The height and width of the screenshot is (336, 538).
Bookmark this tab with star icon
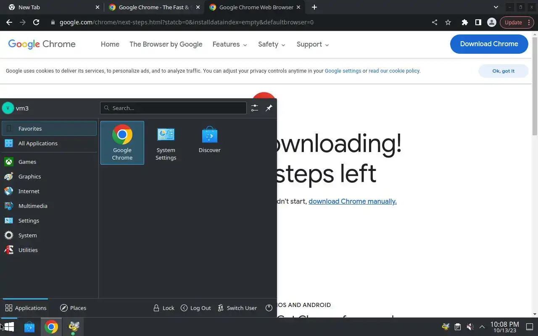coord(448,22)
